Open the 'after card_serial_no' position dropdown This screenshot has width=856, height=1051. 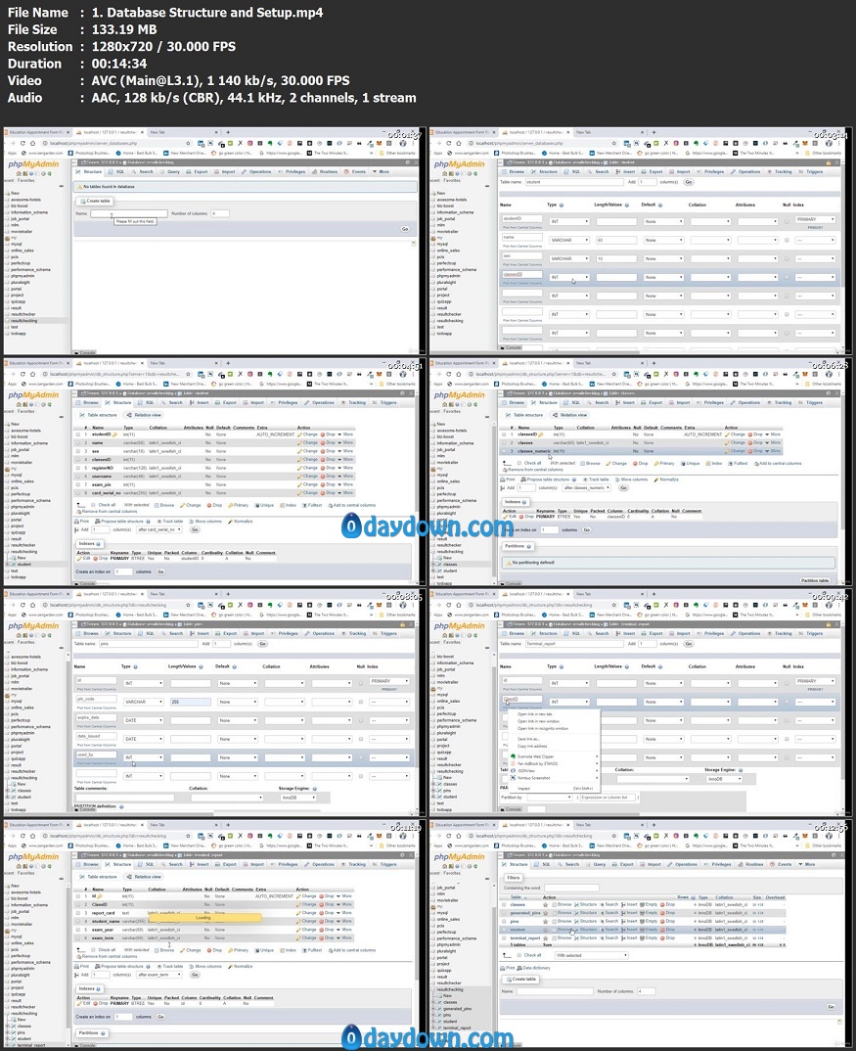(158, 529)
